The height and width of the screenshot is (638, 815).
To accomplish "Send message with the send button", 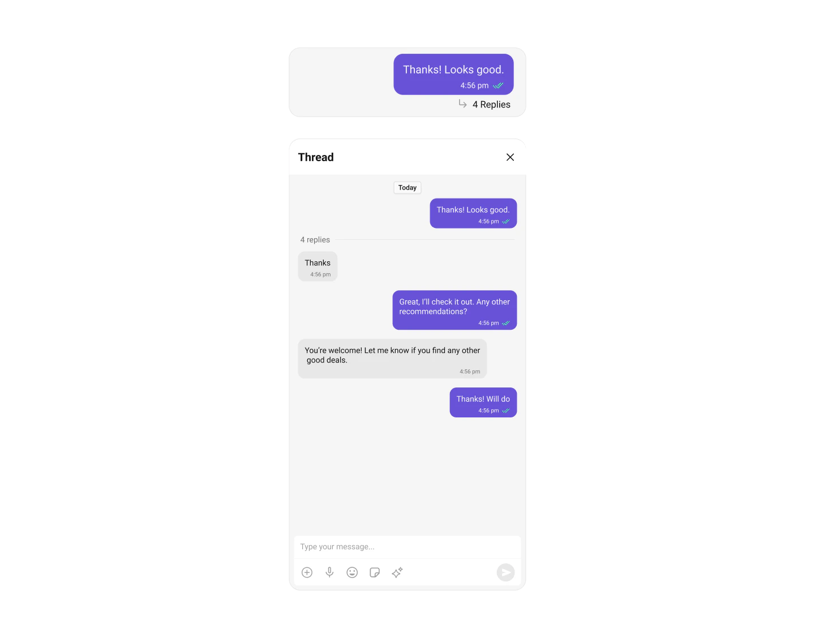I will point(506,572).
